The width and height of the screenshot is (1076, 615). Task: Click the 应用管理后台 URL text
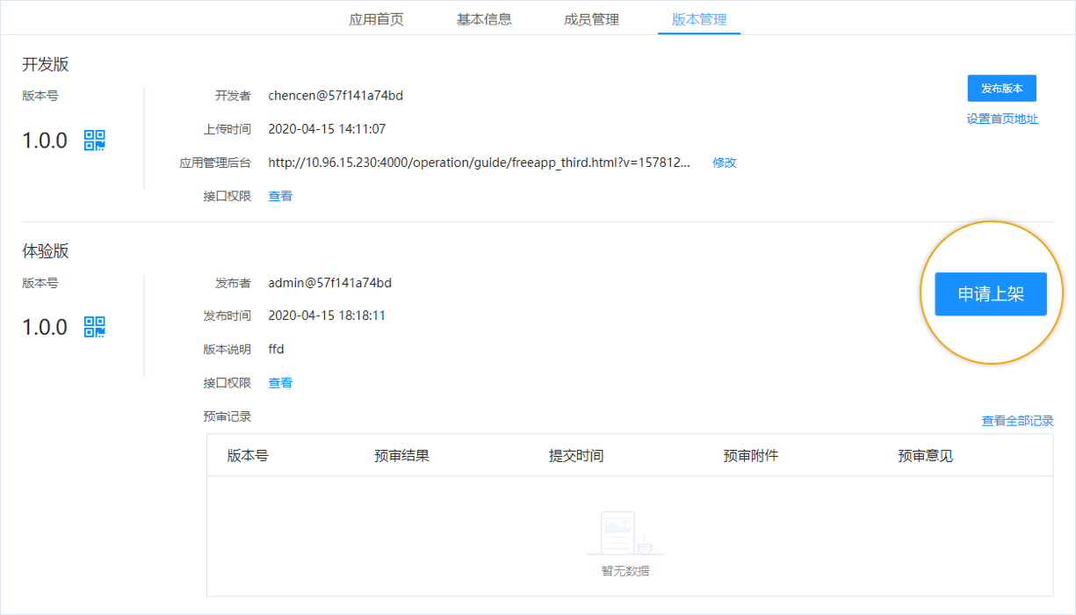coord(479,163)
